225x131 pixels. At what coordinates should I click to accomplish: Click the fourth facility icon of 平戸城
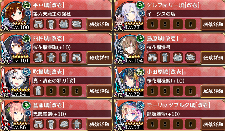[x=77, y=24]
